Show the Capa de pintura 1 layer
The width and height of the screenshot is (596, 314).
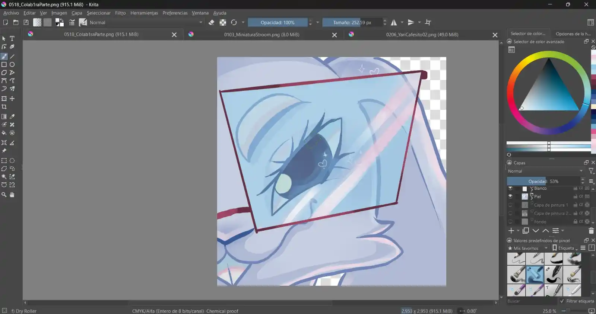510,205
